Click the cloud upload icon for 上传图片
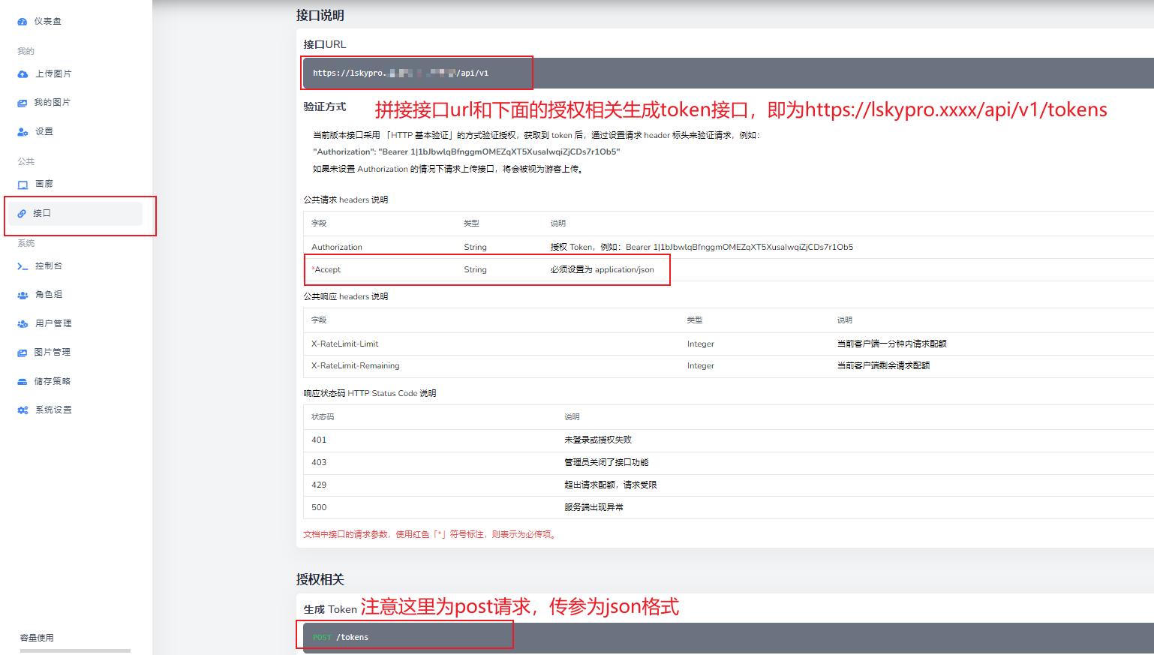 pos(23,74)
